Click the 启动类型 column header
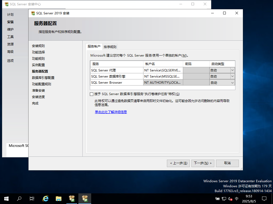This screenshot has height=204, width=273. point(222,64)
